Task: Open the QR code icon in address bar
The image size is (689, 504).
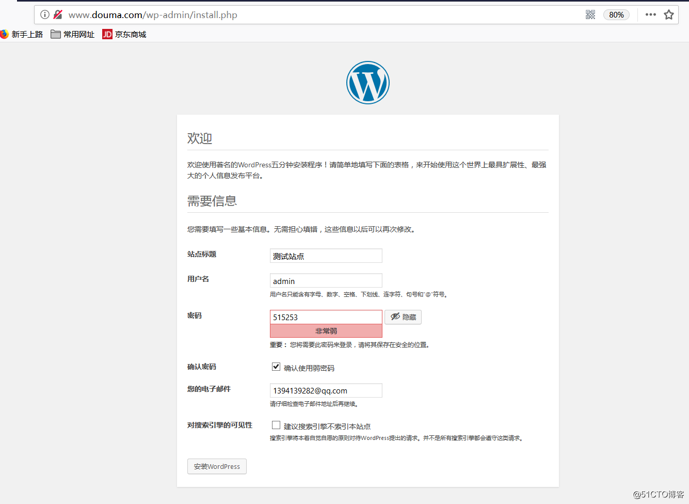Action: coord(590,14)
